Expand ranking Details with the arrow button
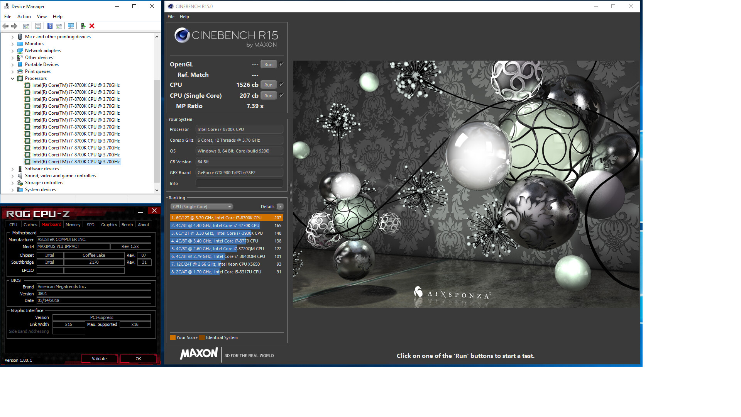 click(x=280, y=207)
